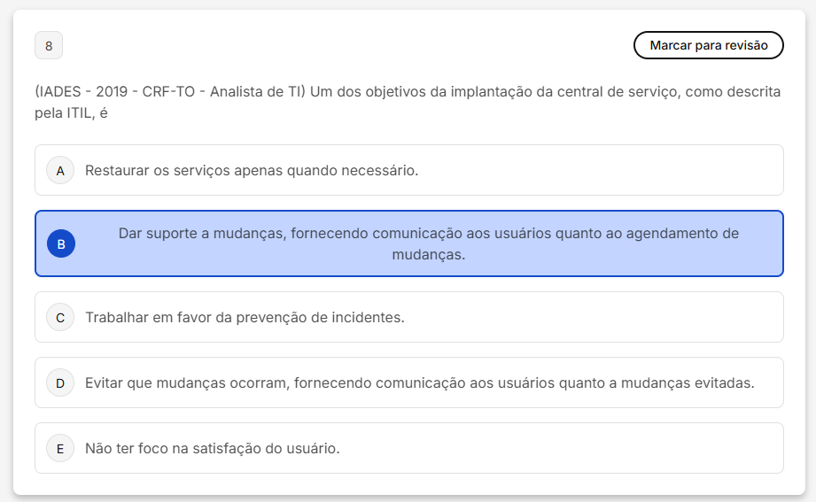Choose the letter C circle
816x502 pixels.
click(x=60, y=317)
